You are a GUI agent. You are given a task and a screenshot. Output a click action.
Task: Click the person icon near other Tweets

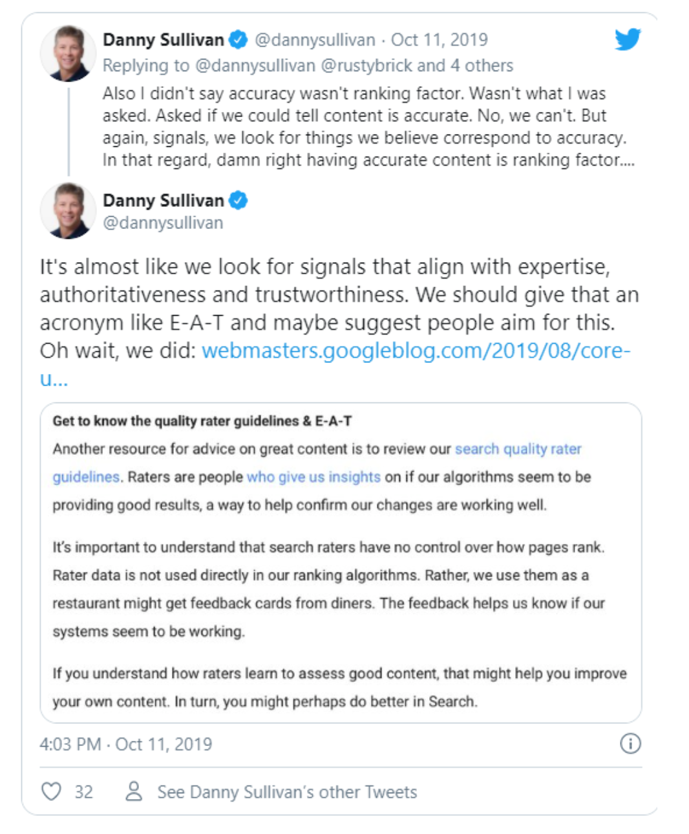134,791
